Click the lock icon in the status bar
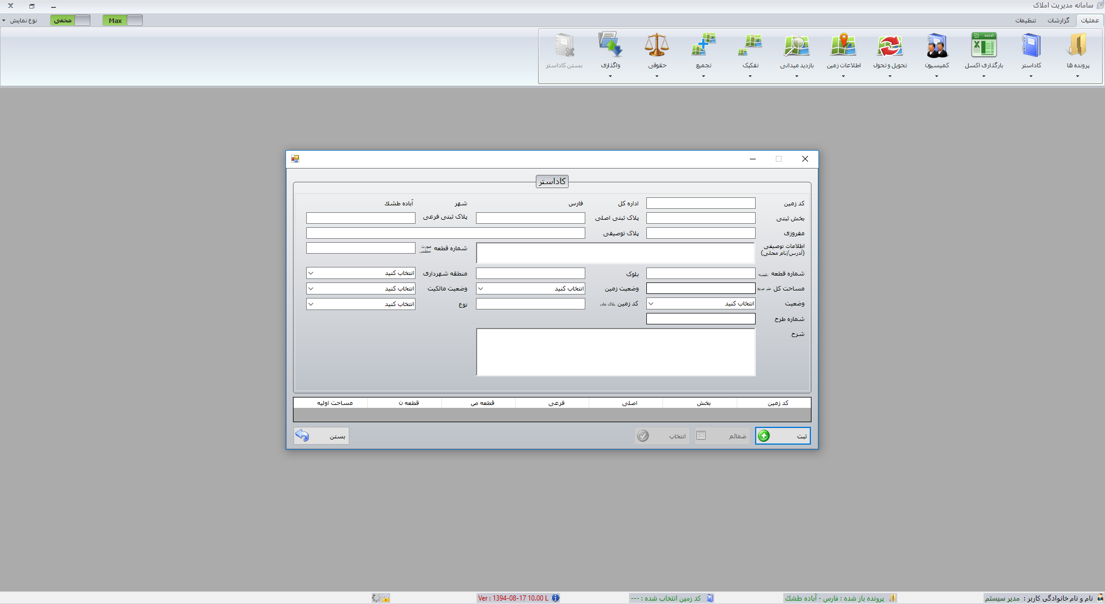1105x604 pixels. point(386,599)
